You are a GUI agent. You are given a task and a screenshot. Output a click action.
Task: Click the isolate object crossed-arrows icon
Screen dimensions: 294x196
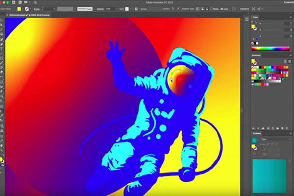point(253,9)
